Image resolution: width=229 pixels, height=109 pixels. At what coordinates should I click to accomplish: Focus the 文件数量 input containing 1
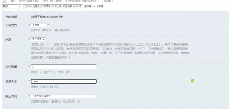64,67
